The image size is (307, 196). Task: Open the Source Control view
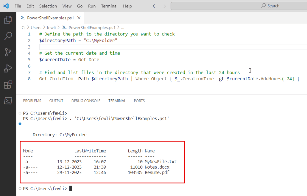coord(8,52)
